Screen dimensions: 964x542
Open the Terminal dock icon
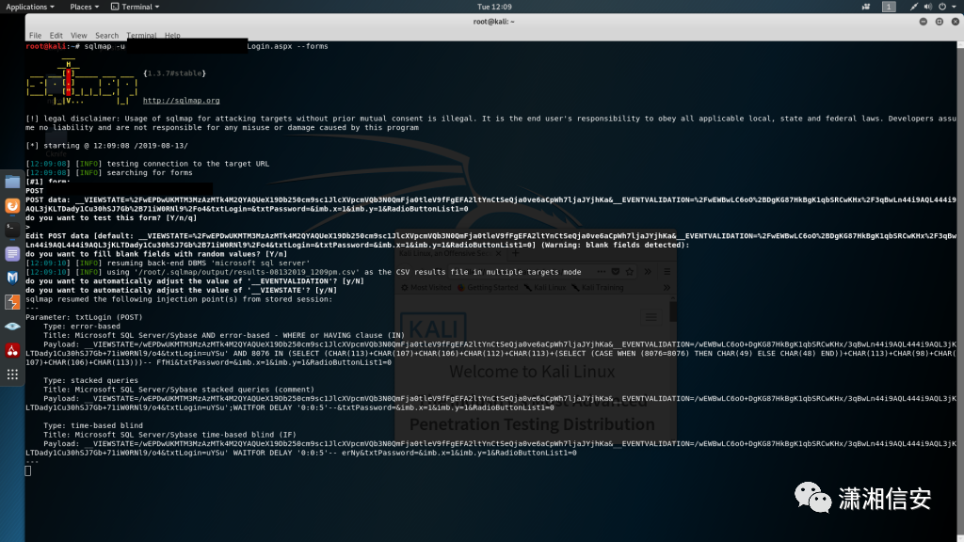coord(12,230)
